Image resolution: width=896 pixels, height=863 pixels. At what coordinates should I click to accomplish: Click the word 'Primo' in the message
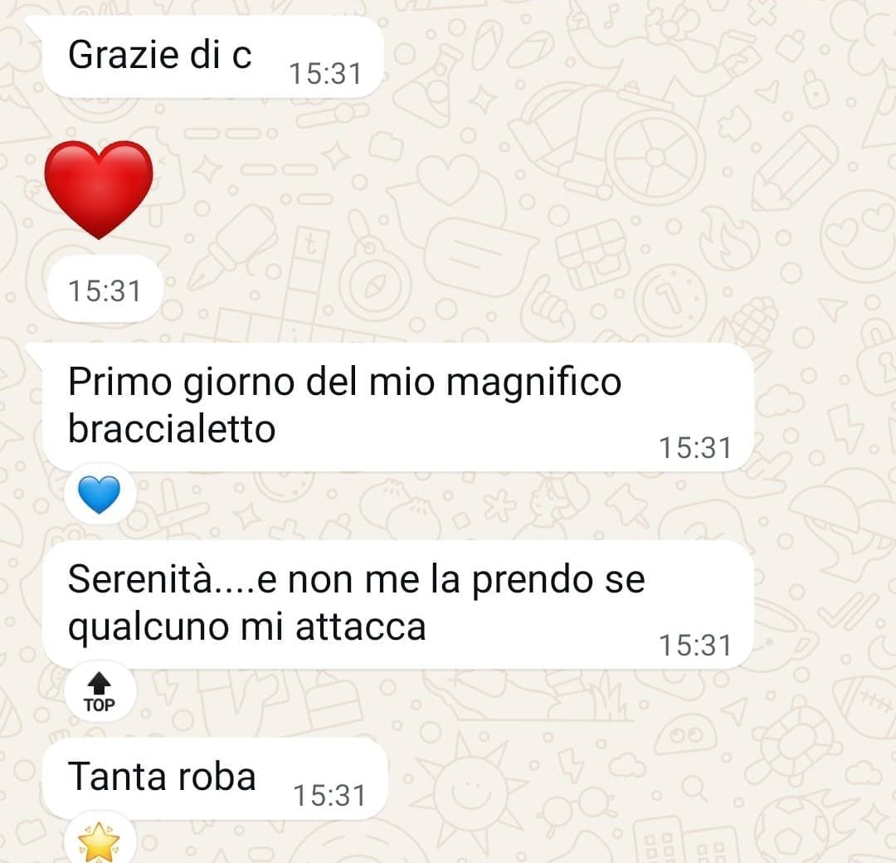click(120, 382)
